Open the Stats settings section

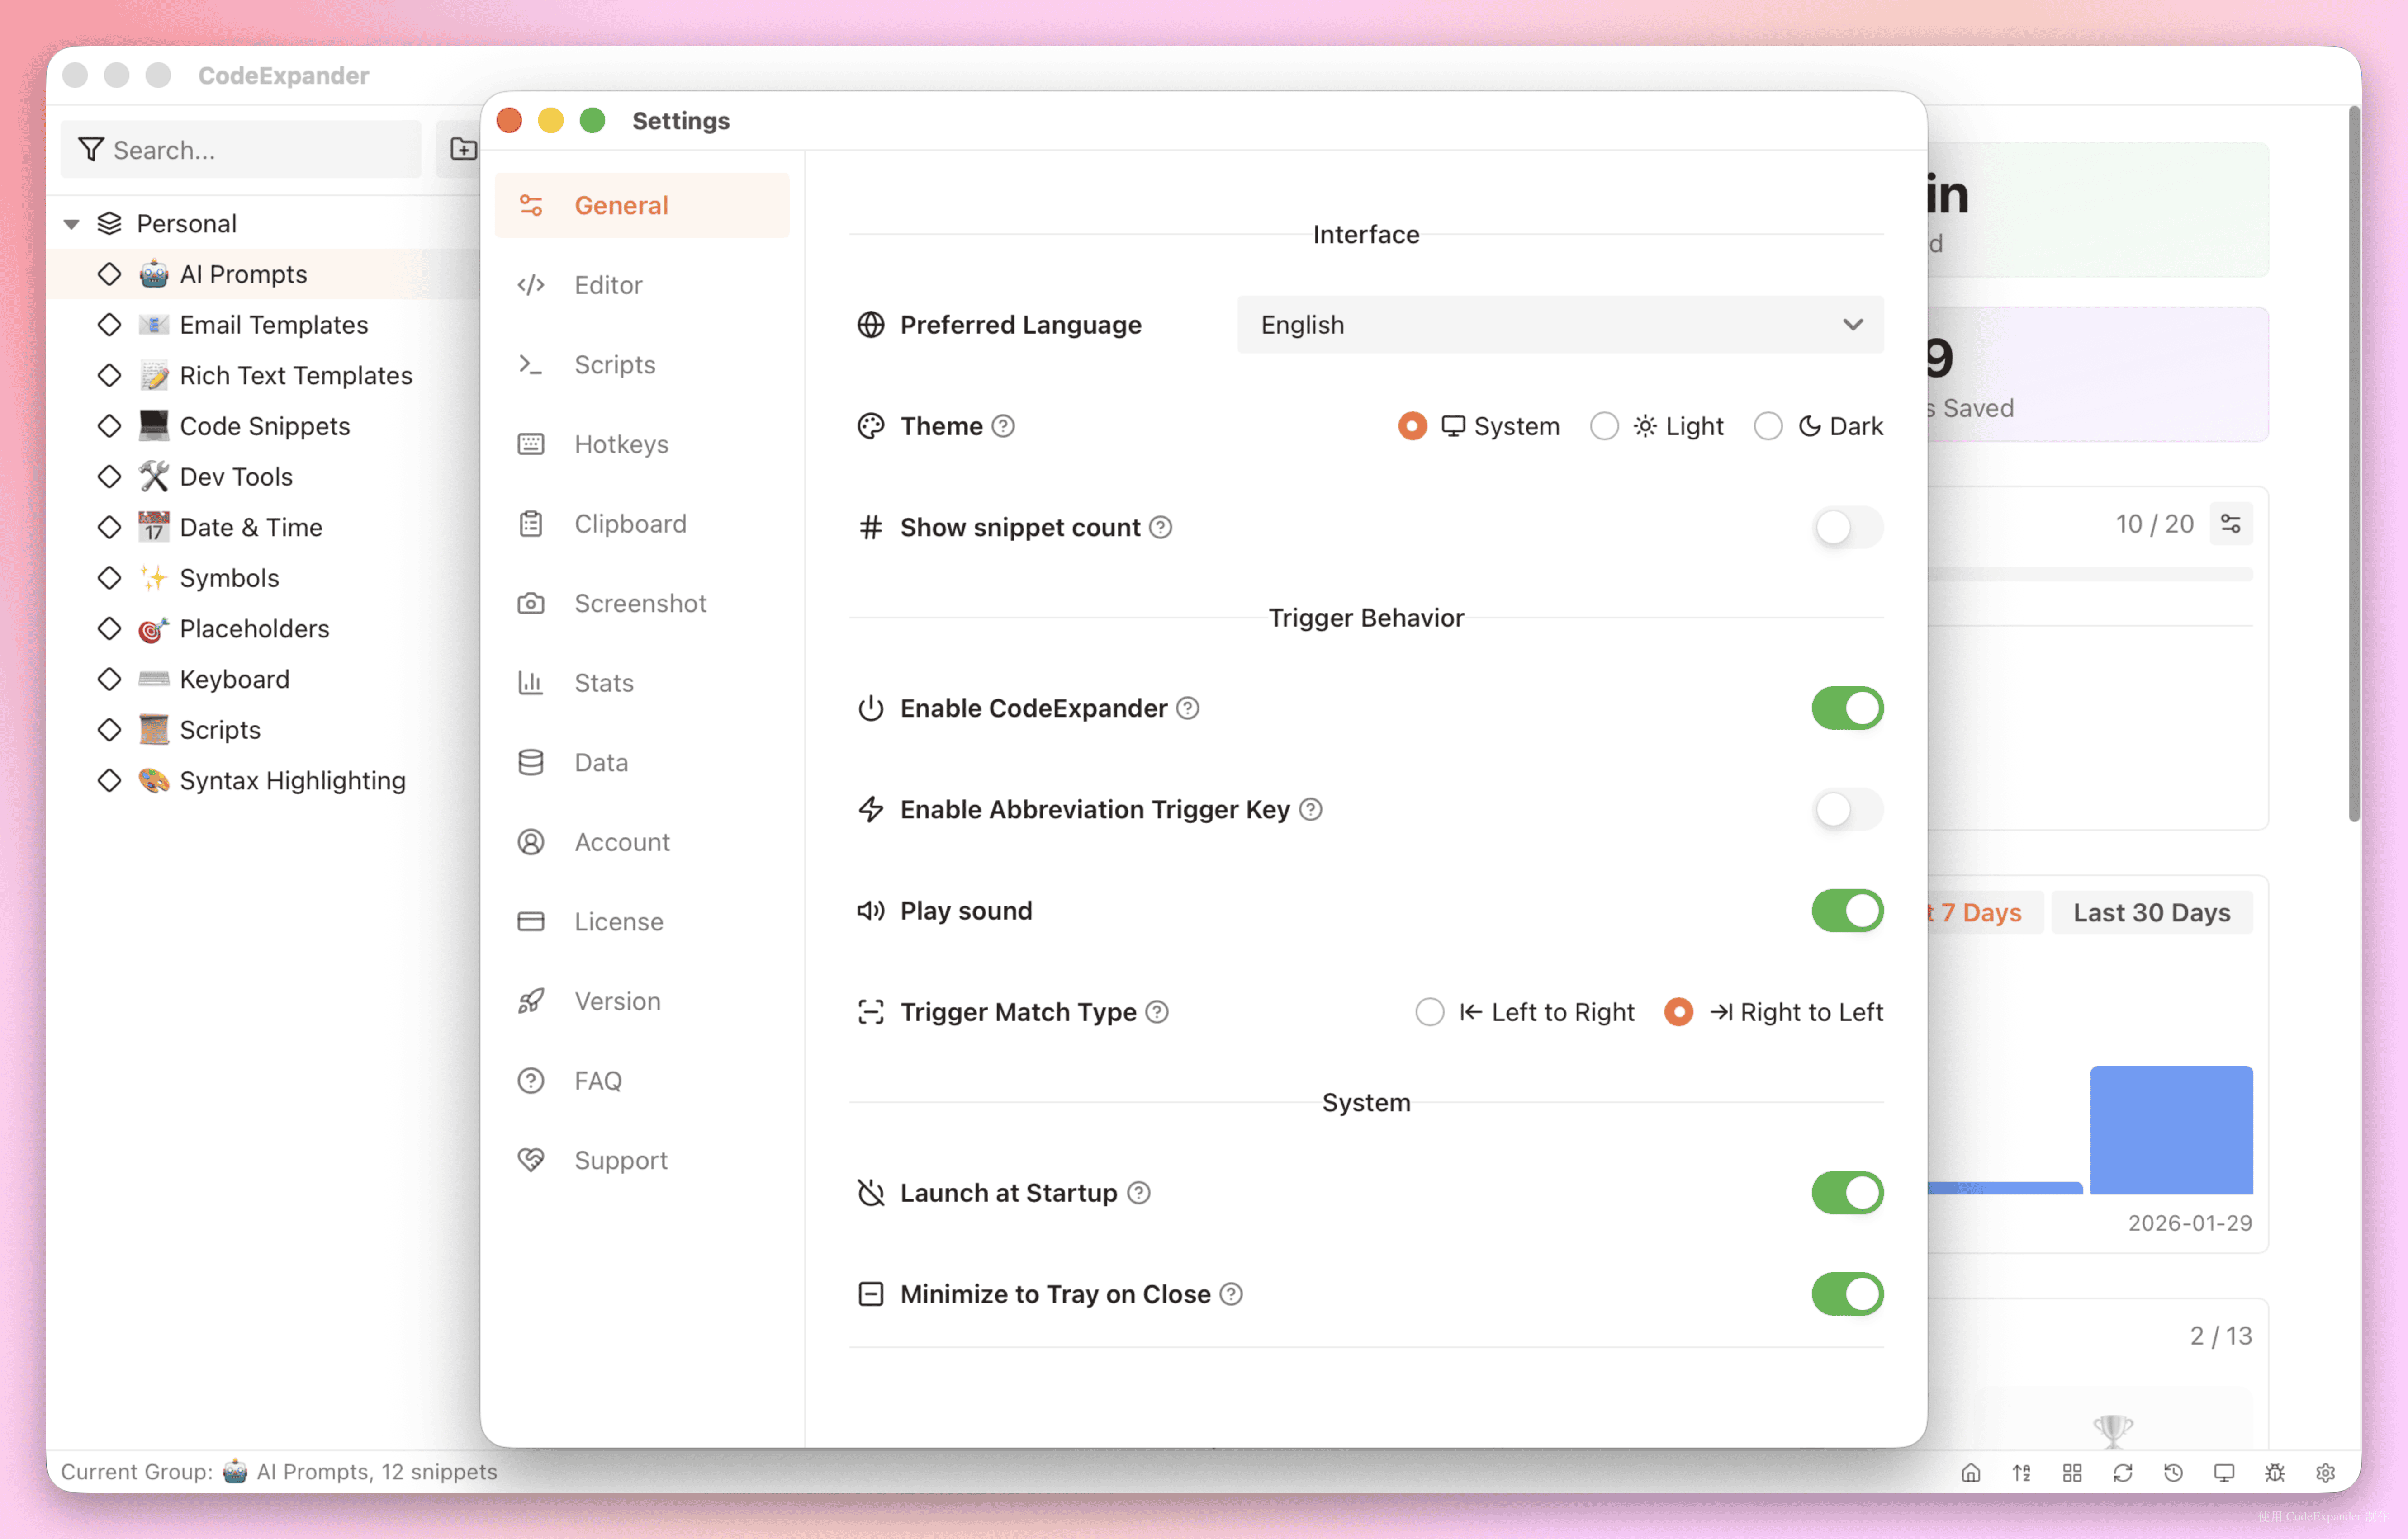click(x=603, y=683)
